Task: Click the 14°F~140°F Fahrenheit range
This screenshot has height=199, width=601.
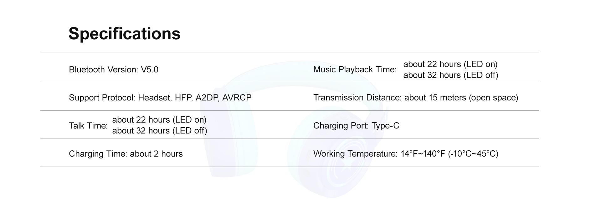Action: [x=423, y=154]
